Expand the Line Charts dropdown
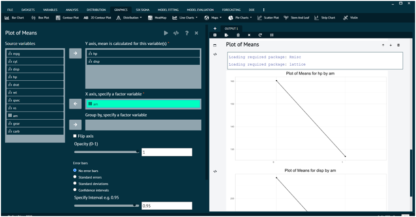416x217 pixels. [185, 18]
